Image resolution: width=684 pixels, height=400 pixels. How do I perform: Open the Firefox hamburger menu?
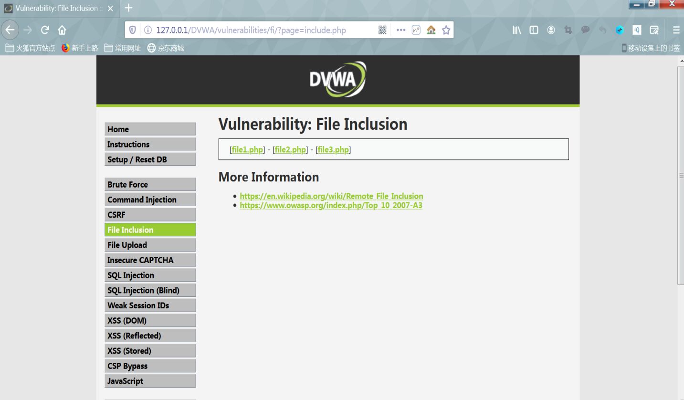[676, 30]
